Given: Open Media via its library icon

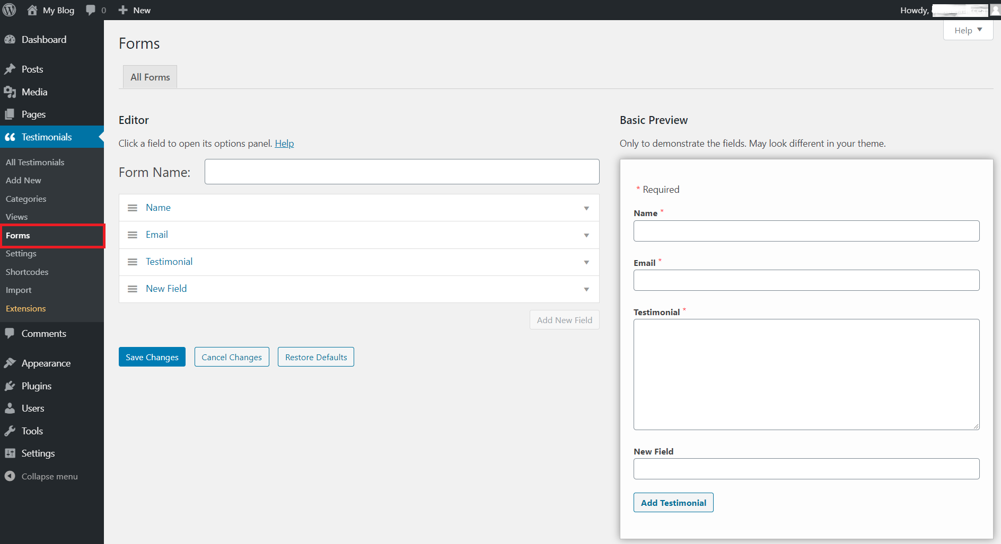Looking at the screenshot, I should [x=11, y=92].
